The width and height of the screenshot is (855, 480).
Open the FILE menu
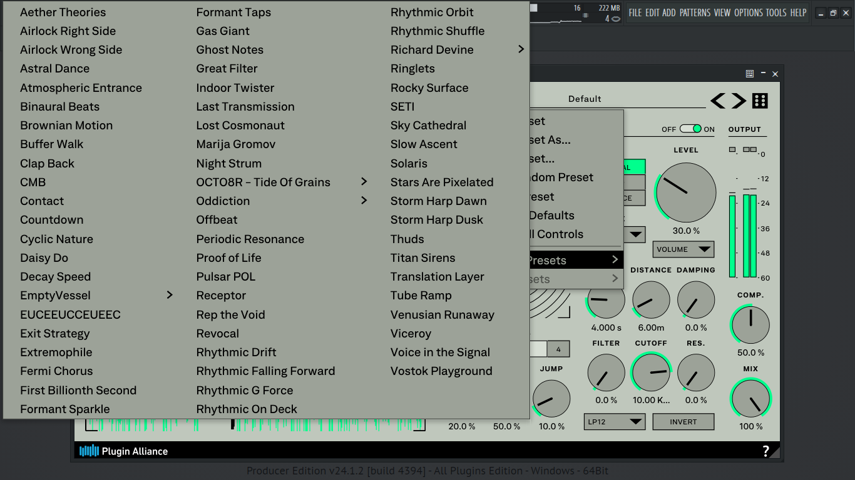pos(635,12)
